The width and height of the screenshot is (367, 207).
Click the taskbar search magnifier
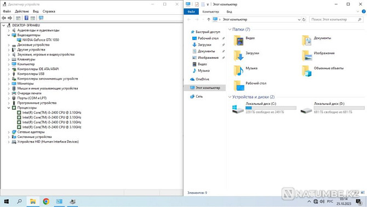20,202
